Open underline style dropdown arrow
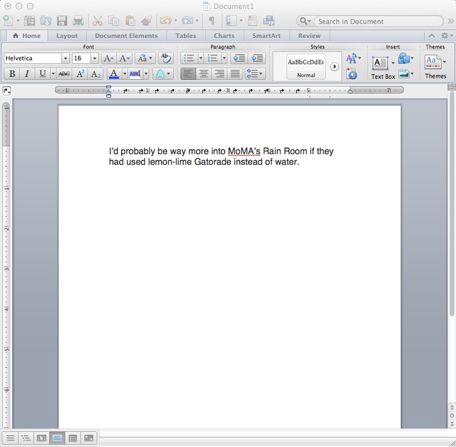 click(x=53, y=74)
